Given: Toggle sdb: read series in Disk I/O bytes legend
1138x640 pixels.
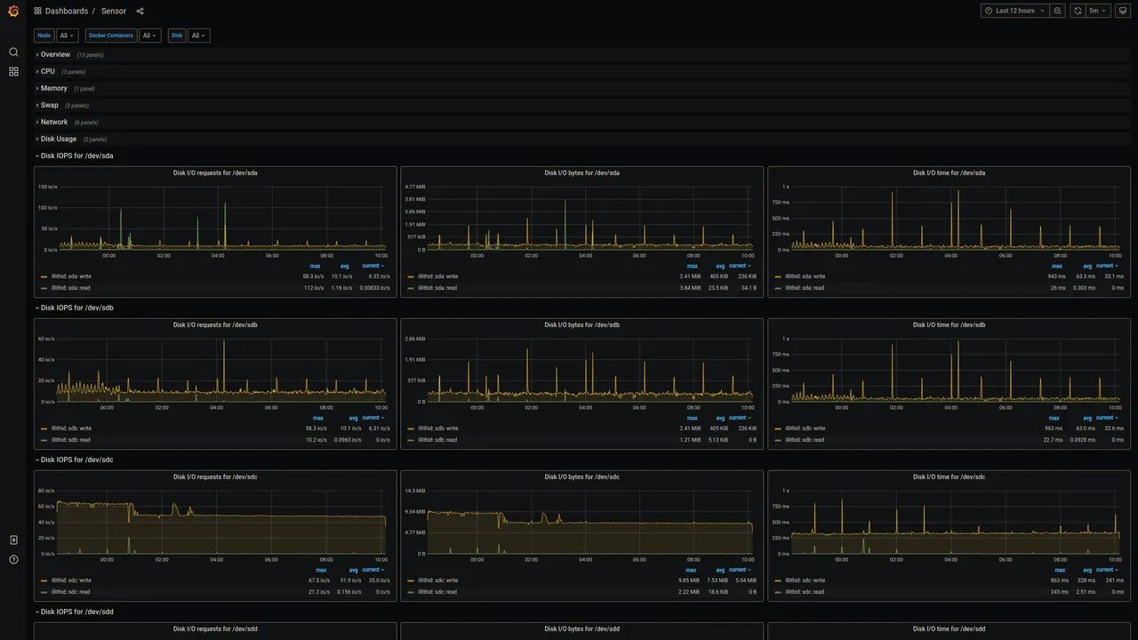Looking at the screenshot, I should 437,440.
